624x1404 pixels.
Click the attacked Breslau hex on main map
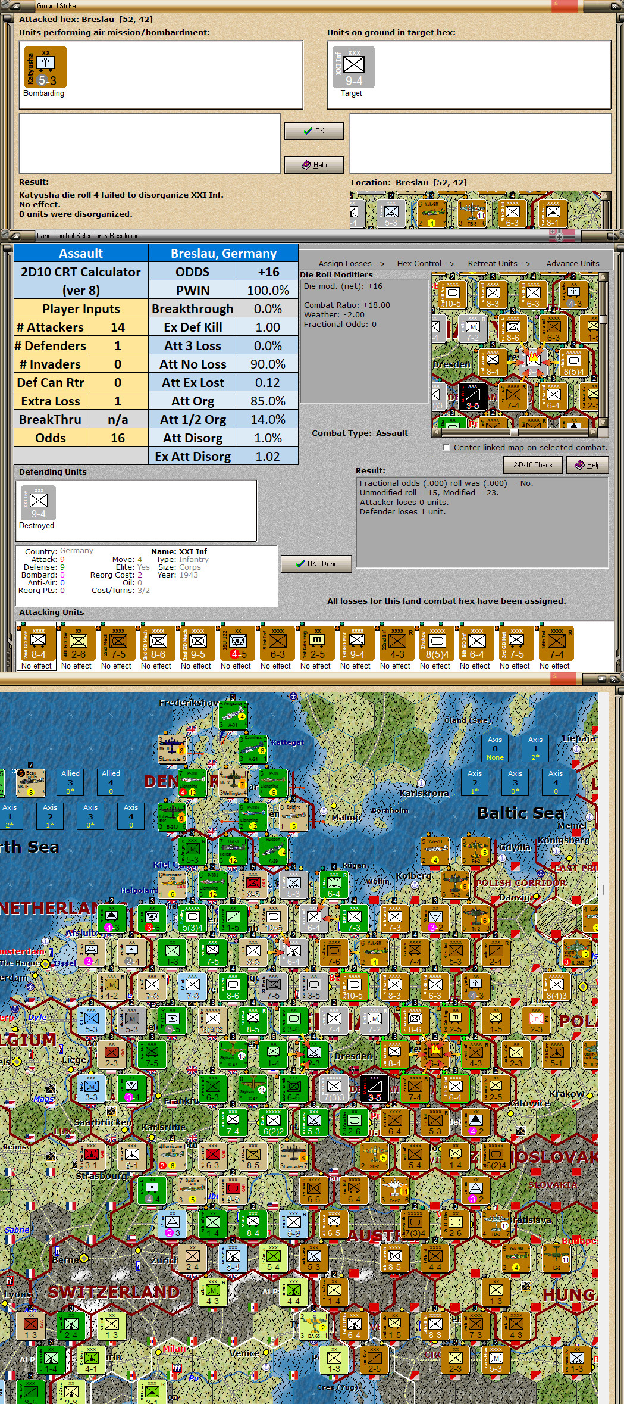(x=435, y=1054)
